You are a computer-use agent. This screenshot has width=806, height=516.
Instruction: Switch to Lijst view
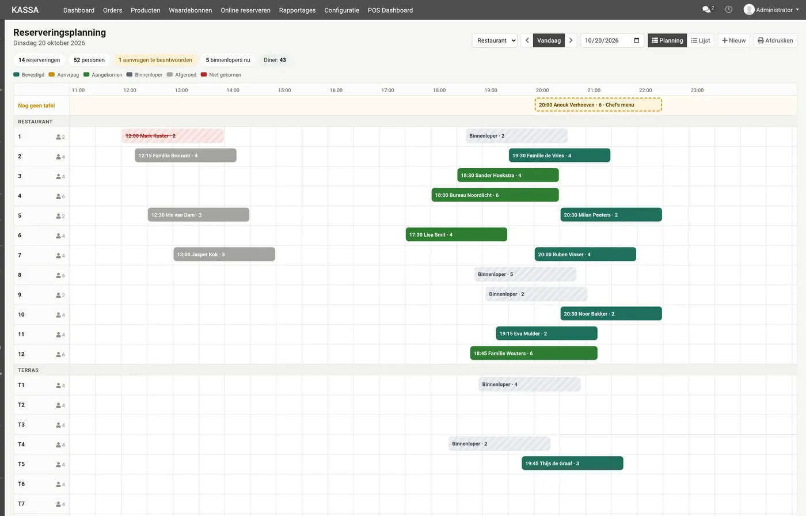(x=701, y=40)
